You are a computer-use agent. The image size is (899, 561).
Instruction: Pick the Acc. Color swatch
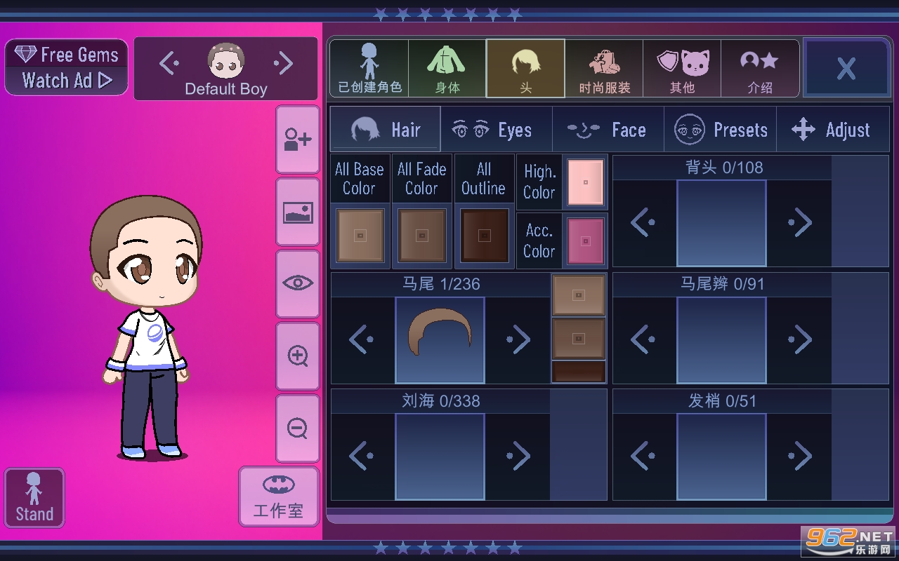[586, 241]
